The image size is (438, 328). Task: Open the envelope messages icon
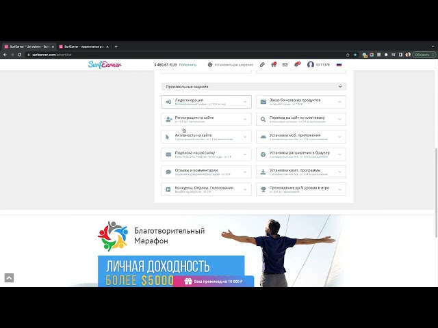pos(285,65)
